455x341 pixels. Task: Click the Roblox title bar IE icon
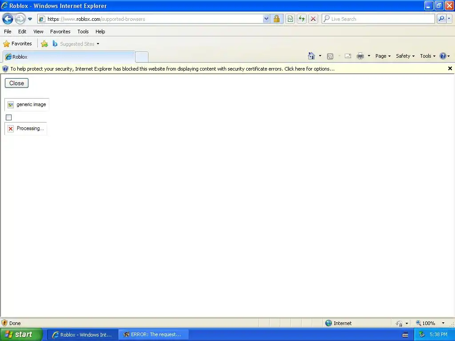(x=4, y=5)
